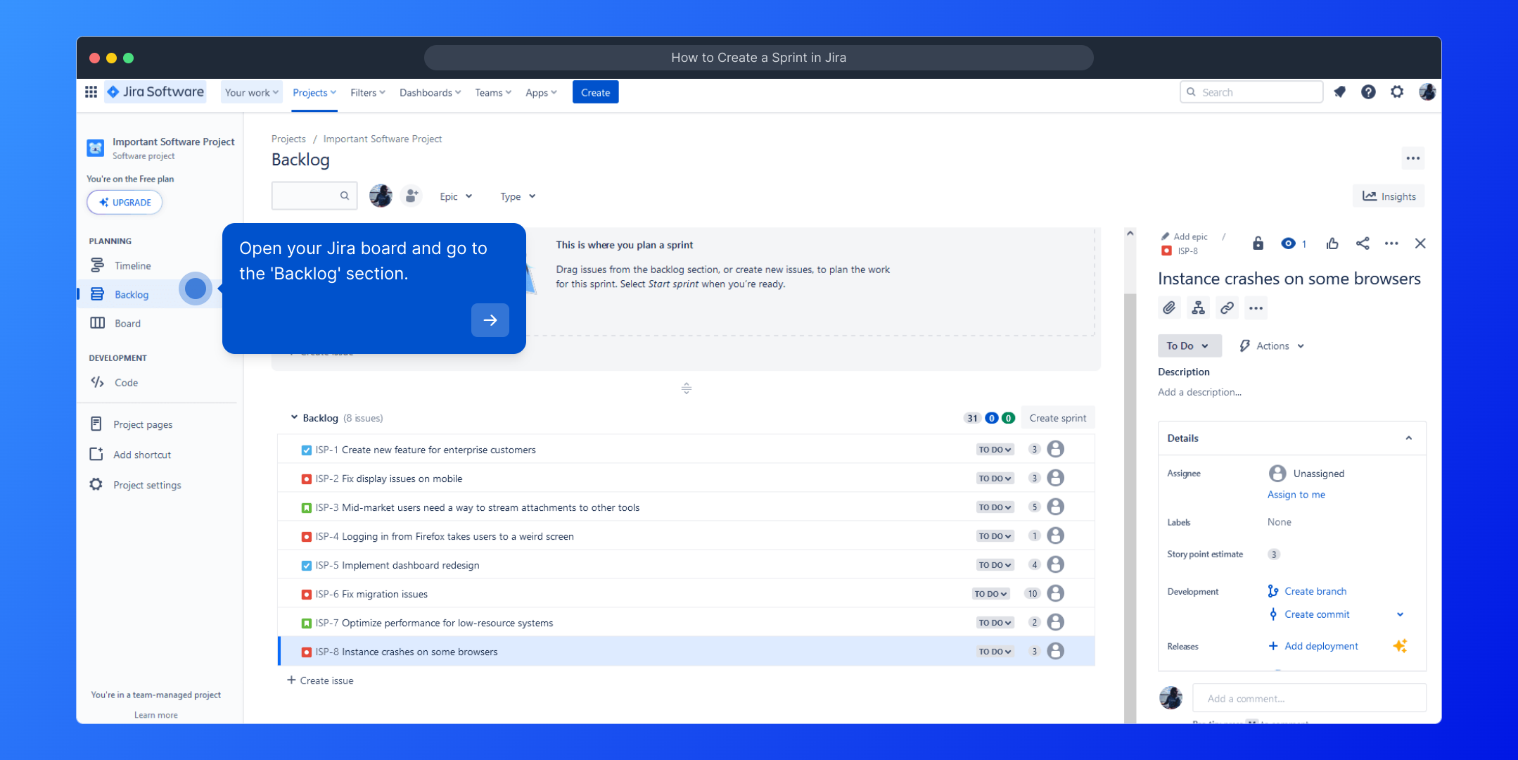Open the app switcher grid icon
Image resolution: width=1518 pixels, height=760 pixels.
[91, 92]
